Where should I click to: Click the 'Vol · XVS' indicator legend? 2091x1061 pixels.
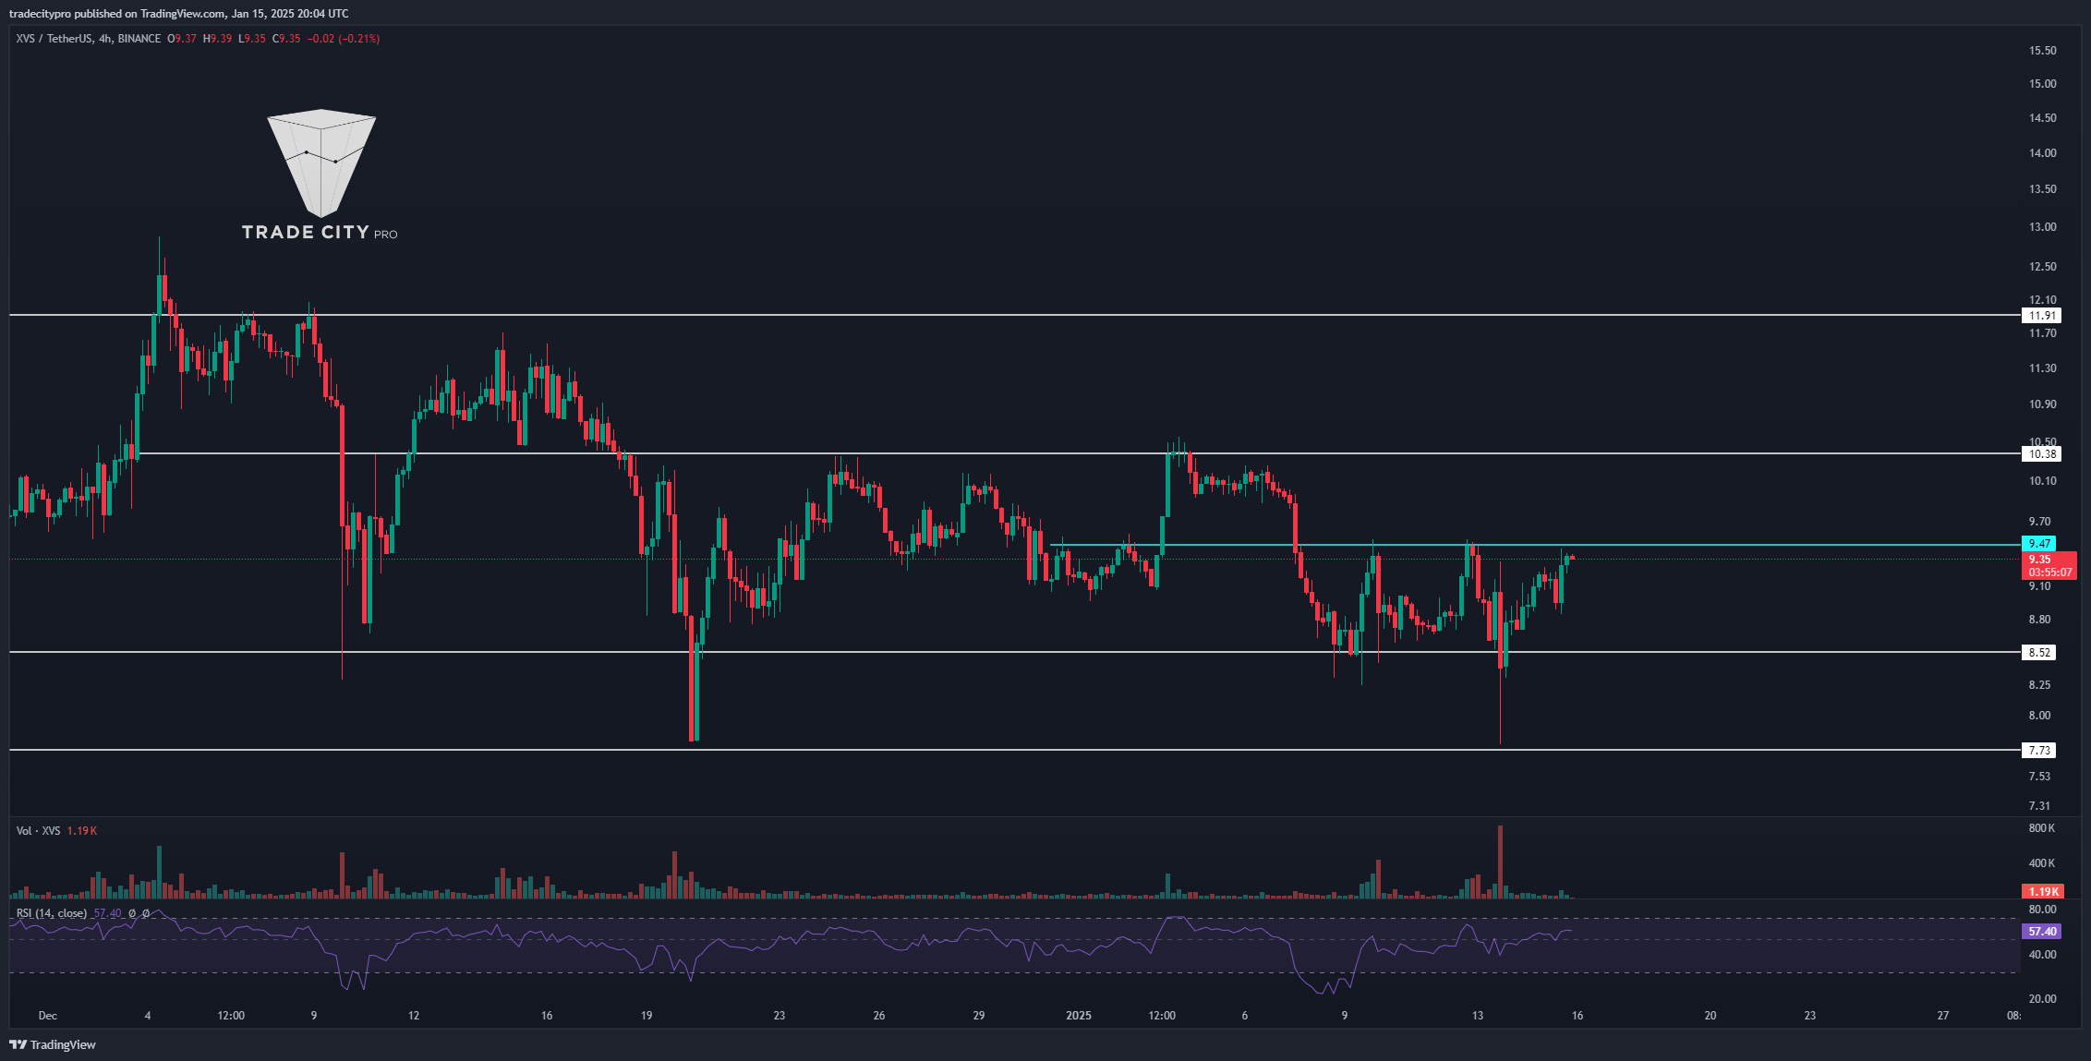point(39,831)
